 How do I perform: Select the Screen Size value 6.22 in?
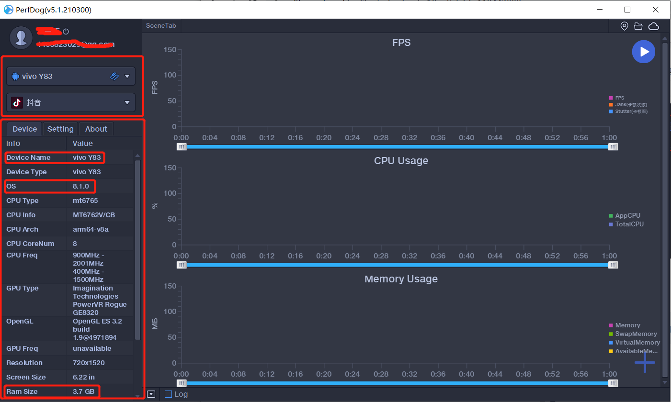(84, 377)
